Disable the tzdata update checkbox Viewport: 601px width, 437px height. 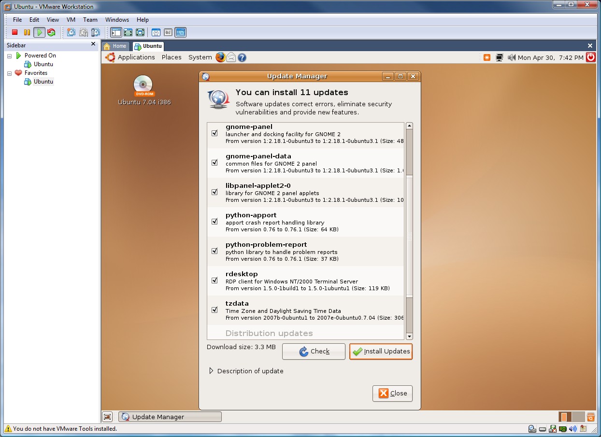click(215, 310)
